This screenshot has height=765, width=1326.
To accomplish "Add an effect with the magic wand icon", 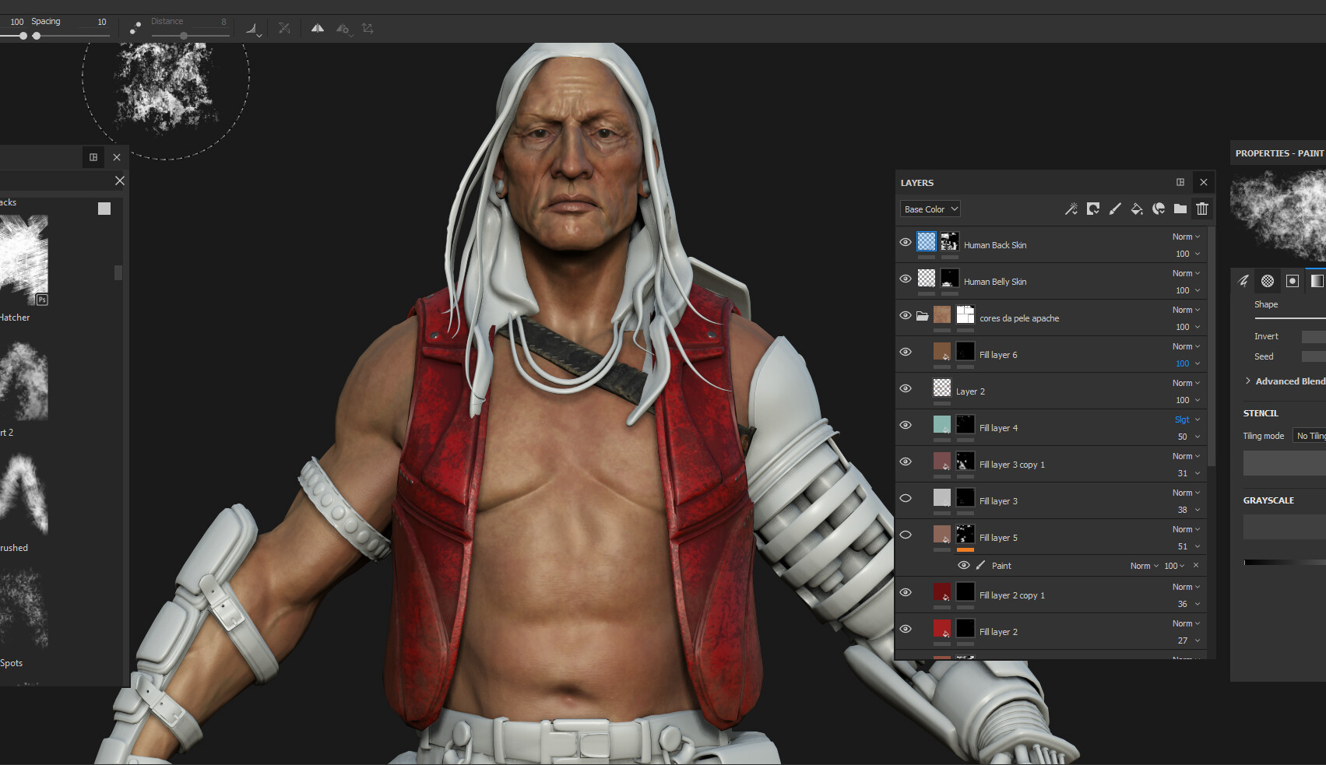I will pos(1071,209).
